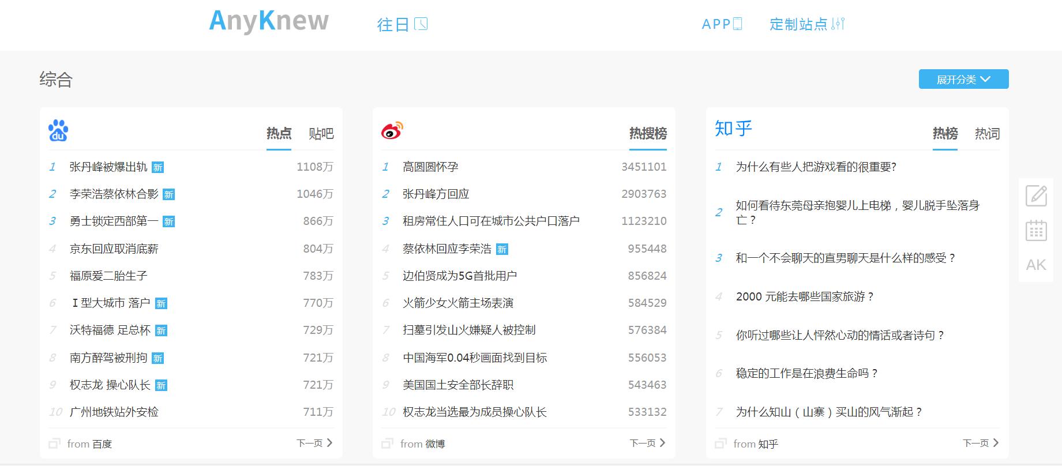Click the Baidu paw logo
Viewport: 1062px width, 466px height.
coord(58,130)
